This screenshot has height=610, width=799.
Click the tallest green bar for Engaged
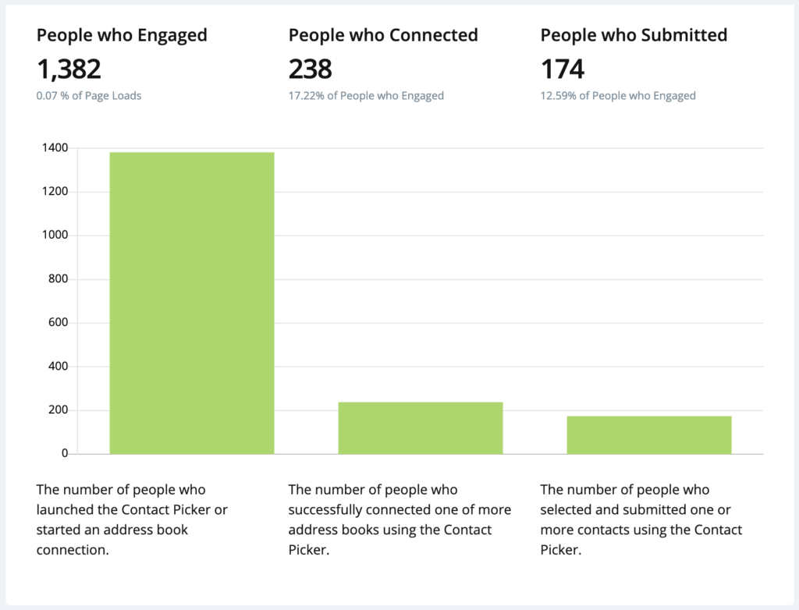(x=192, y=303)
